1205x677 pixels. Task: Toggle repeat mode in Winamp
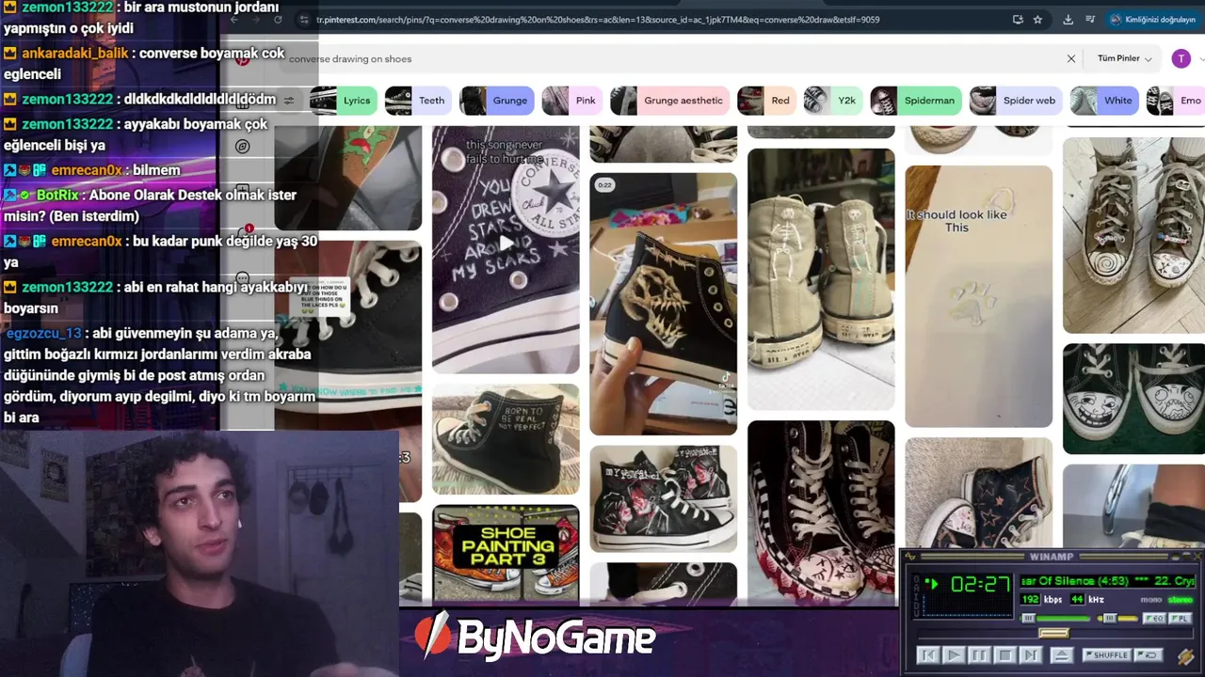click(x=1148, y=655)
